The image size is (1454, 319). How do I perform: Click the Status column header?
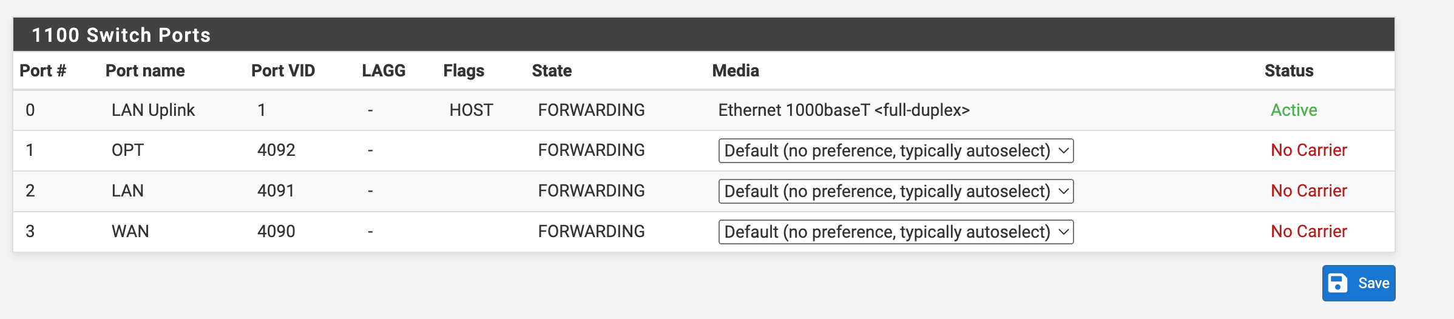tap(1289, 71)
